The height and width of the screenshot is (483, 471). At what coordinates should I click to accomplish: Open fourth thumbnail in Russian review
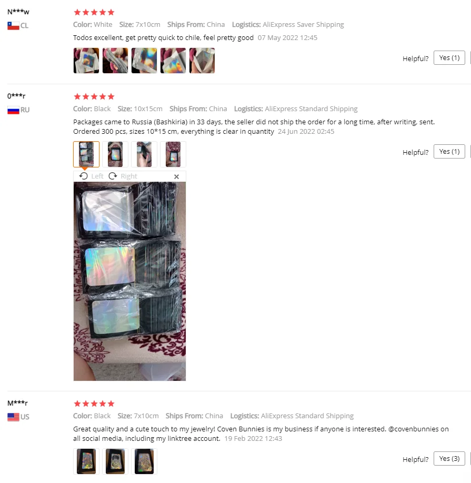(x=173, y=154)
